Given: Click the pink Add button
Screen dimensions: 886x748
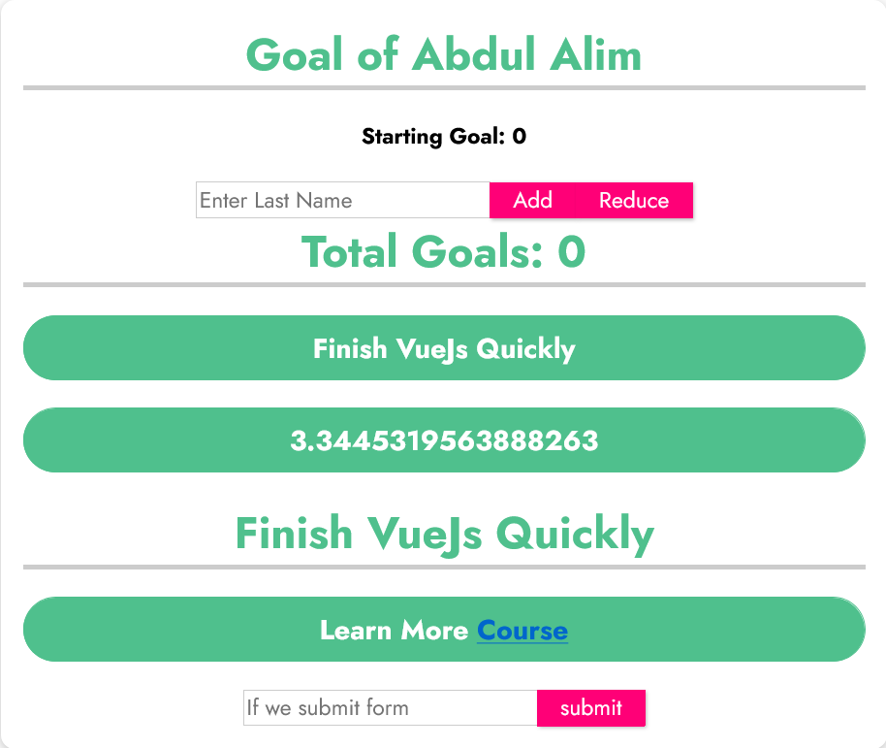Looking at the screenshot, I should click(532, 200).
